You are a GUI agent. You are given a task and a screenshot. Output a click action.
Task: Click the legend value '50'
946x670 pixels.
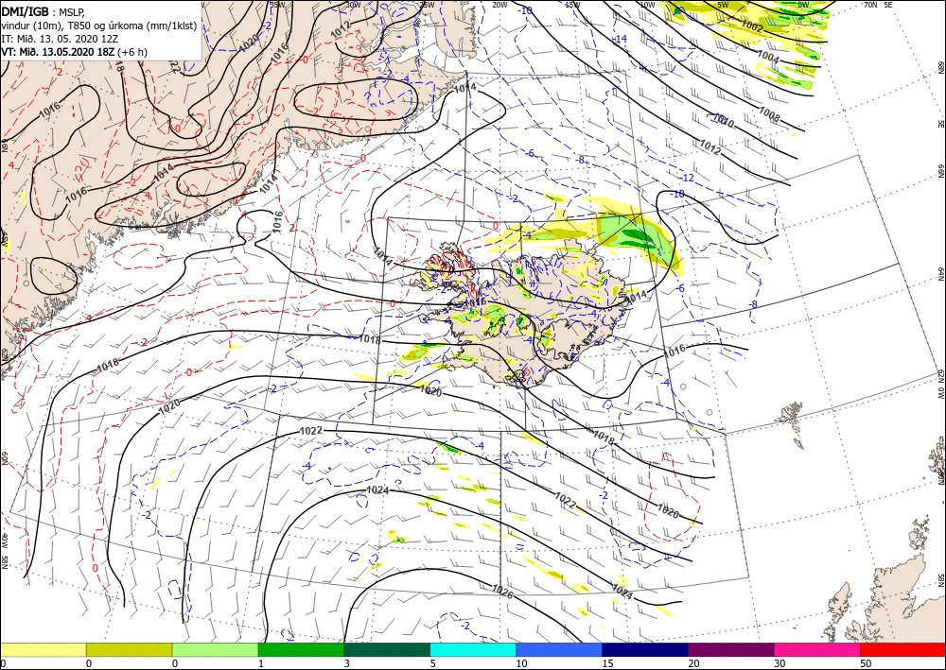[866, 663]
